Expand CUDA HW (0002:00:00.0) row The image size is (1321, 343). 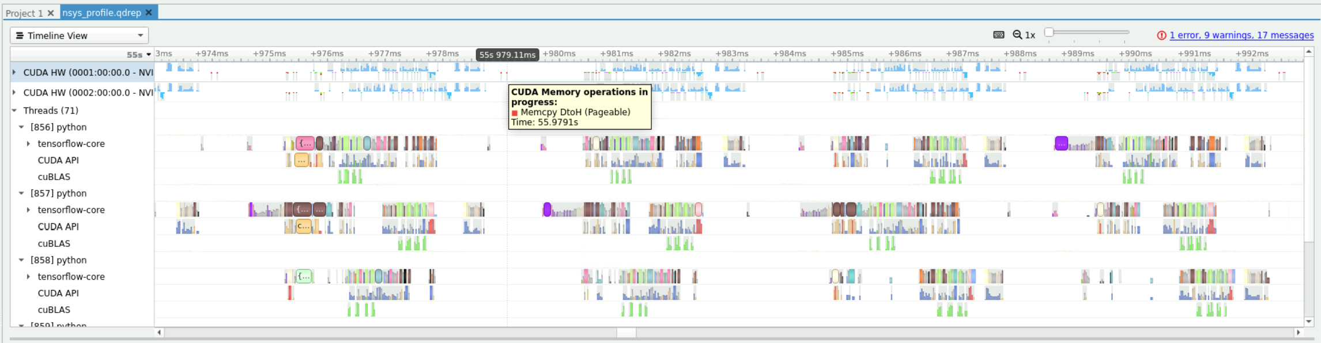click(x=14, y=92)
